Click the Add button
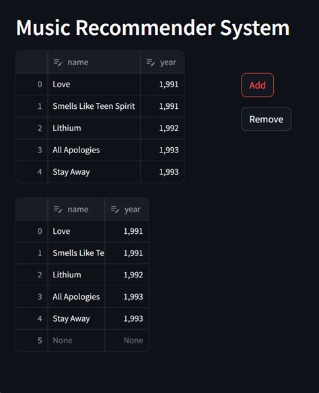The width and height of the screenshot is (319, 393). point(257,85)
